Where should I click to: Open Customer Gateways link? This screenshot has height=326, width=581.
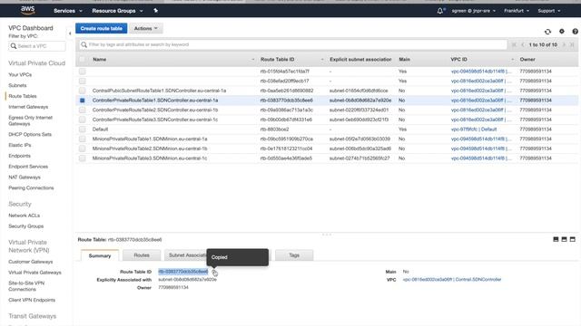click(30, 262)
